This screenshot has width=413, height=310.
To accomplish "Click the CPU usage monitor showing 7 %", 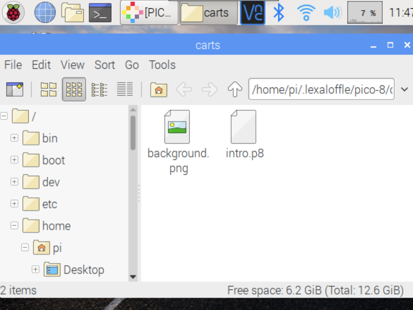I will pos(365,13).
